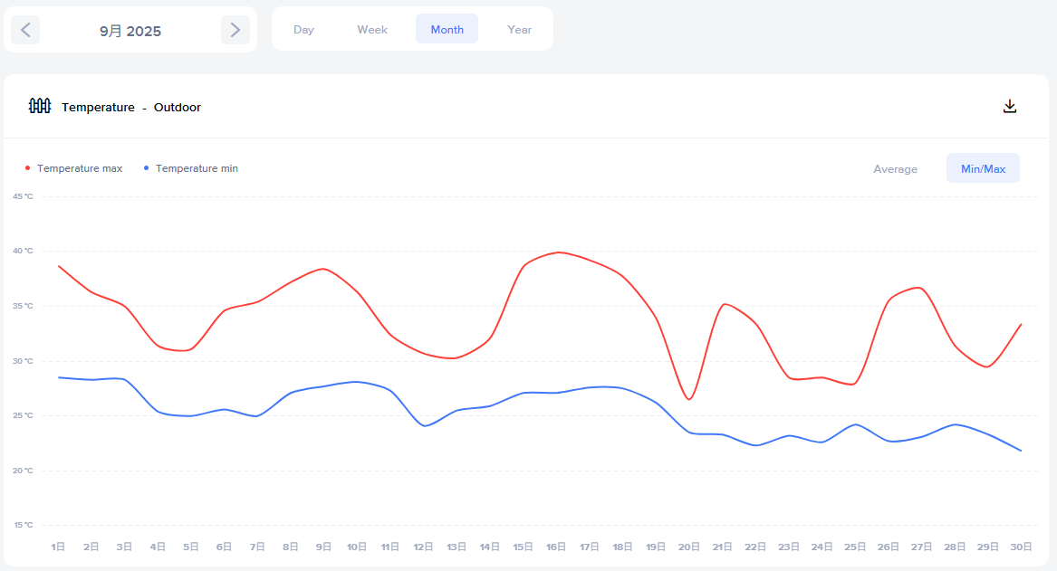Toggle the Temperature min legend series
Viewport: 1057px width, 571px height.
click(x=197, y=168)
